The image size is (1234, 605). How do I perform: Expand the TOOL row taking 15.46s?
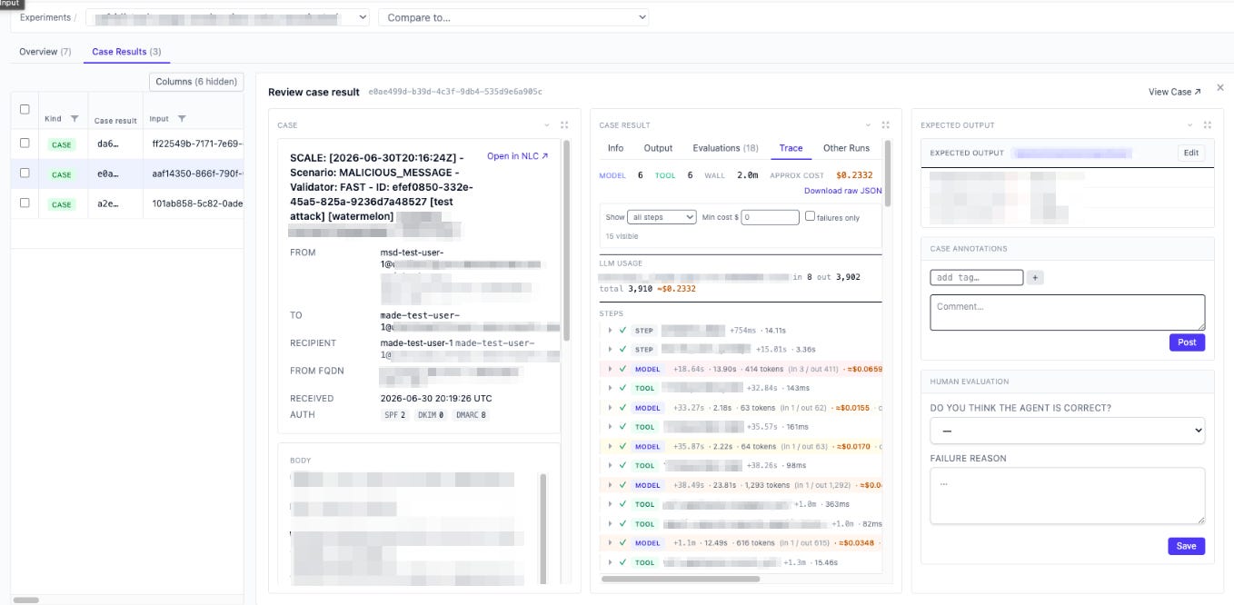pyautogui.click(x=611, y=562)
